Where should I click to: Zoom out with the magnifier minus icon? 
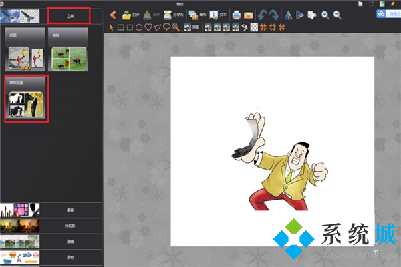[x=337, y=14]
